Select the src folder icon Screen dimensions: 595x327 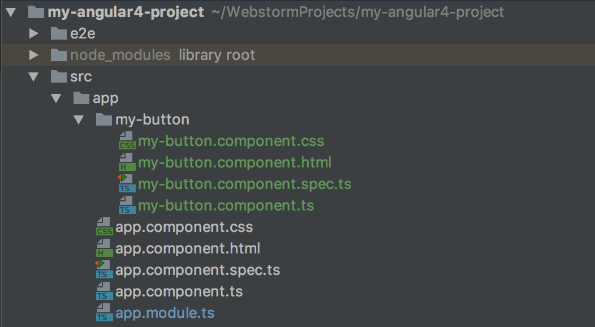[59, 76]
